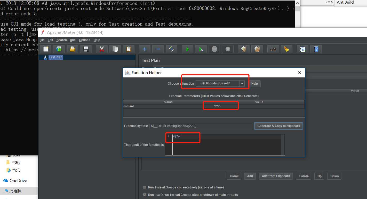This screenshot has height=199, width=367.
Task: Click the Help button in Function Helper
Action: 254,84
